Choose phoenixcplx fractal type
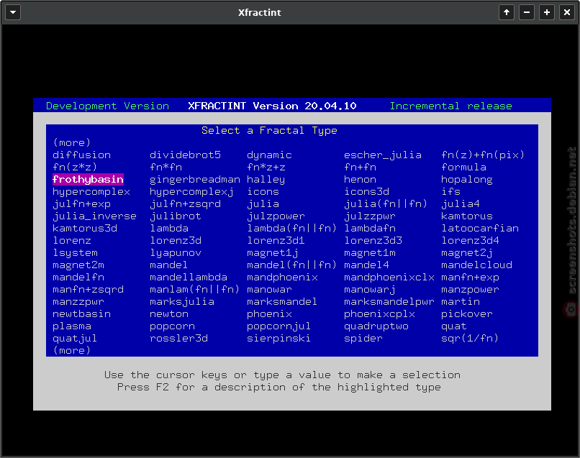The image size is (580, 458). pos(379,313)
